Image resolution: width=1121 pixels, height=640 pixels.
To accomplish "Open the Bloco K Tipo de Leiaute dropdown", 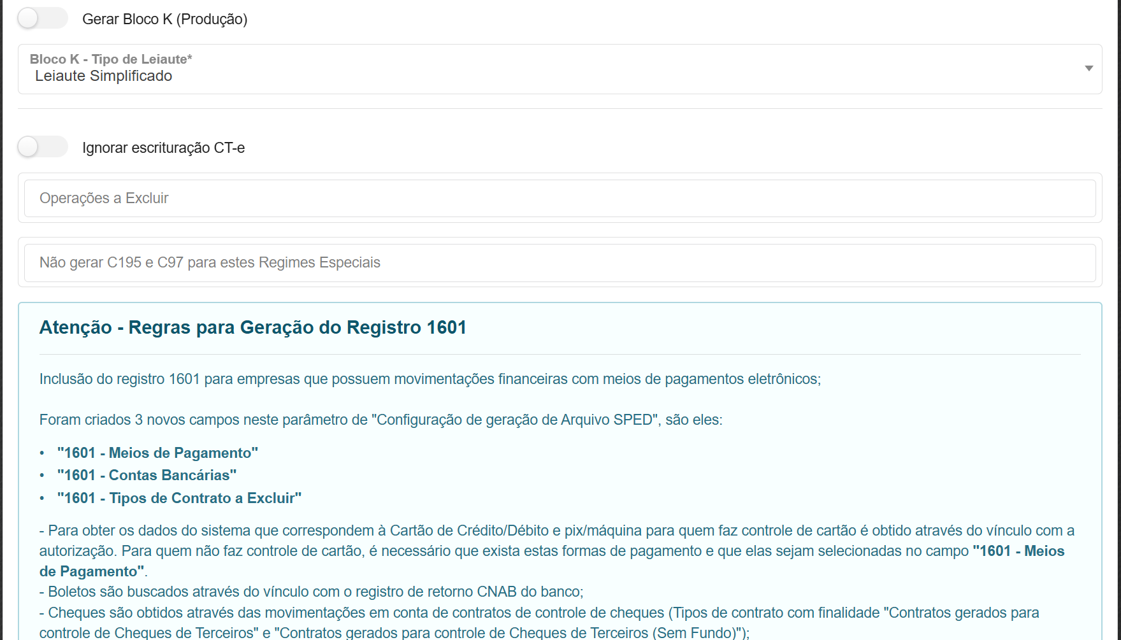I will [559, 69].
